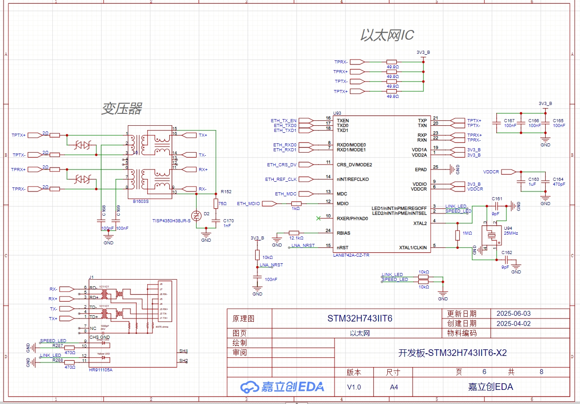Image resolution: width=580 pixels, height=404 pixels.
Task: Select decoupling capacitor C167
Action: click(x=497, y=122)
